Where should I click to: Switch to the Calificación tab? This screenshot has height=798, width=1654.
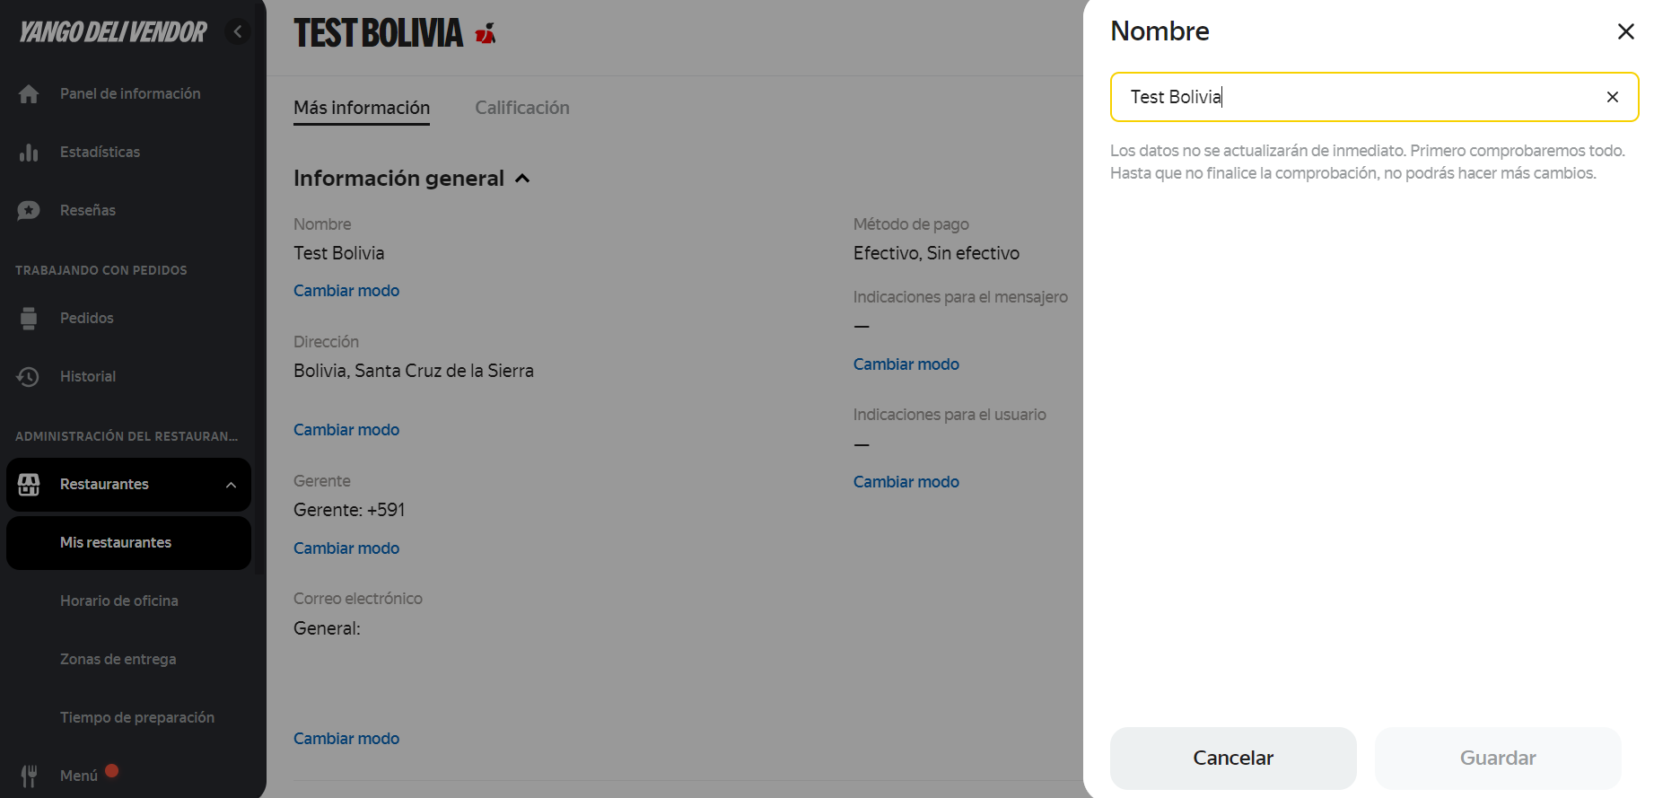[521, 108]
